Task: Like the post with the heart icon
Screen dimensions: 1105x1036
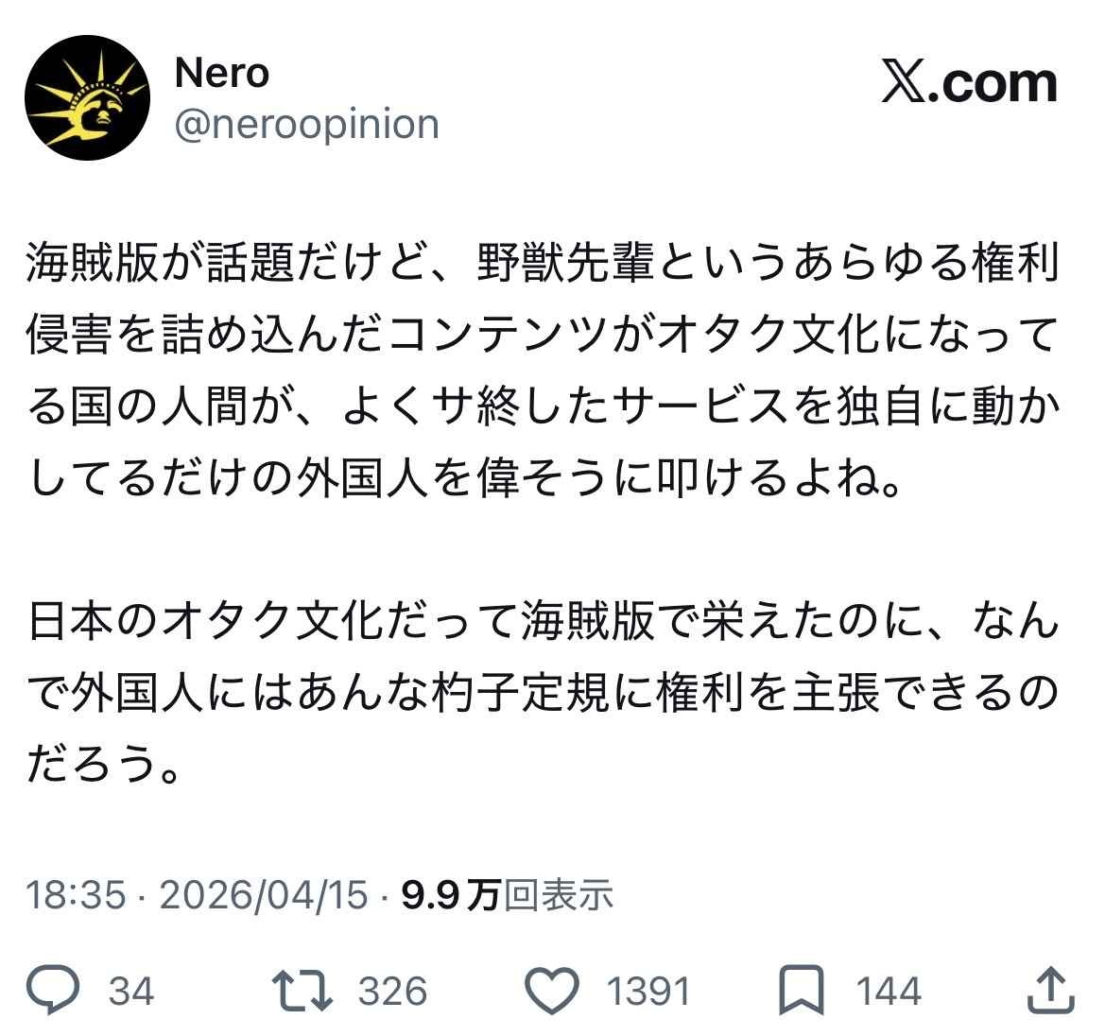Action: (550, 990)
